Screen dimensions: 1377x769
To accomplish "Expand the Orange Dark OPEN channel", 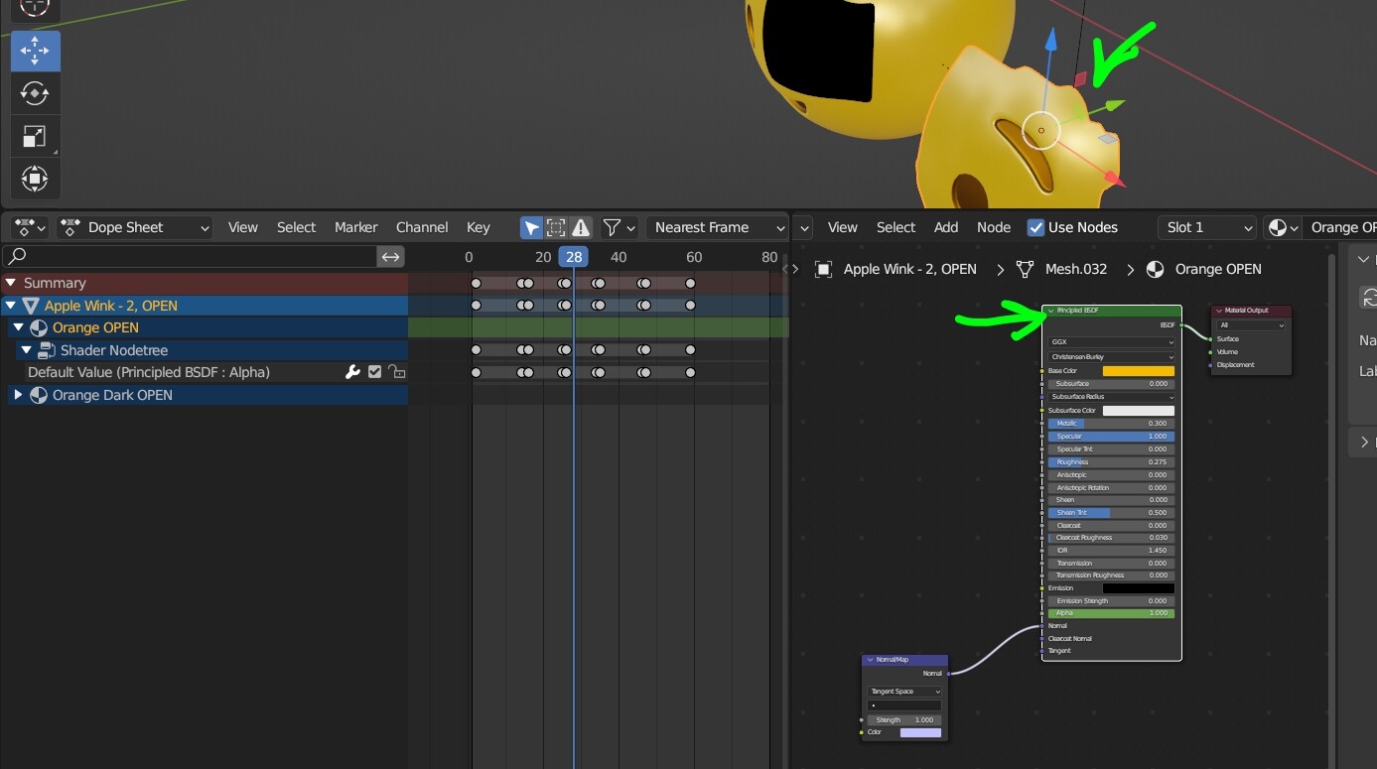I will pyautogui.click(x=17, y=394).
